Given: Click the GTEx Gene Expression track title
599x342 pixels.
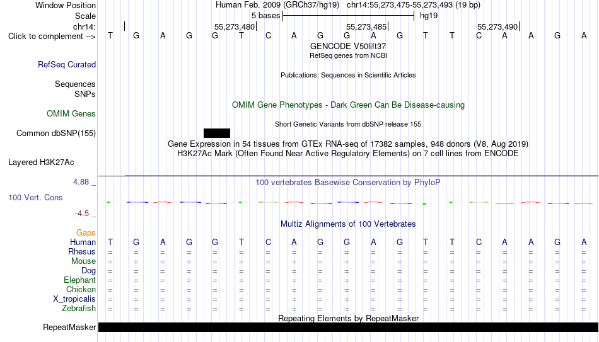Looking at the screenshot, I should coord(348,144).
